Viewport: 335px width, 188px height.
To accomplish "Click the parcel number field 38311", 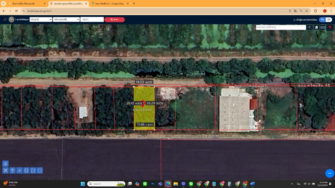I will click(92, 19).
